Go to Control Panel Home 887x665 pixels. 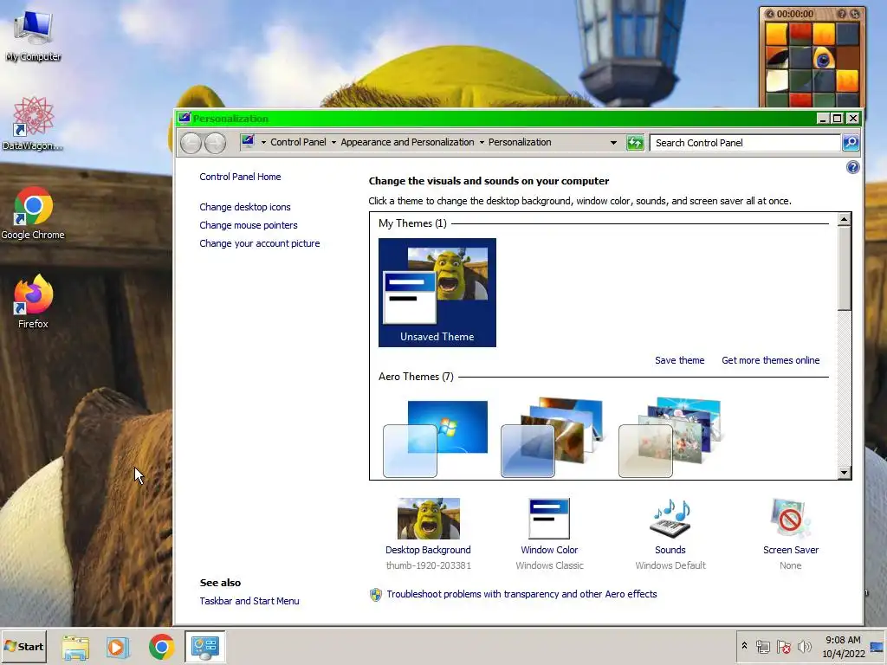[x=240, y=177]
